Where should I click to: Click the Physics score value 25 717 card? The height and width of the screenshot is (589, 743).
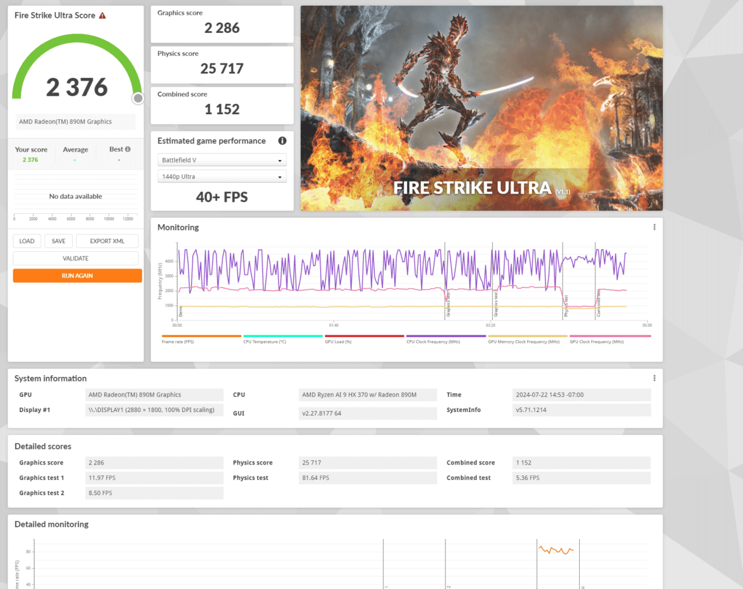(222, 65)
